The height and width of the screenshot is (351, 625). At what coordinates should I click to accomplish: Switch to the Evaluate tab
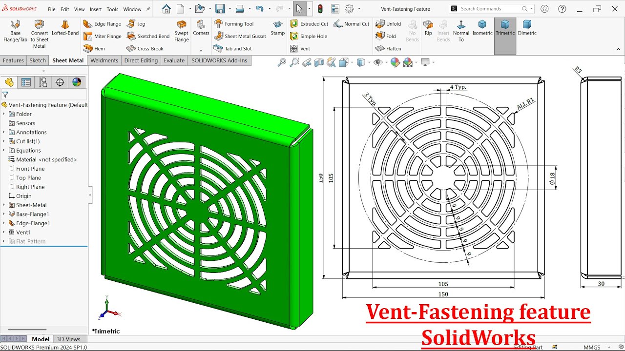pos(174,60)
